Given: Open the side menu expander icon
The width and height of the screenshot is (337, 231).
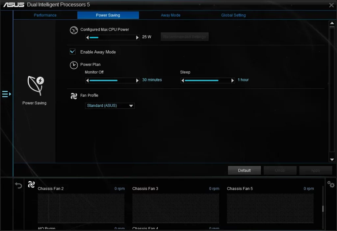Looking at the screenshot, I should coord(7,94).
